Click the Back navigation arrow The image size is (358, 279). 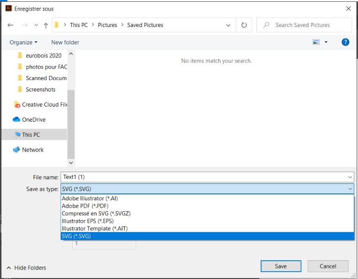click(11, 26)
